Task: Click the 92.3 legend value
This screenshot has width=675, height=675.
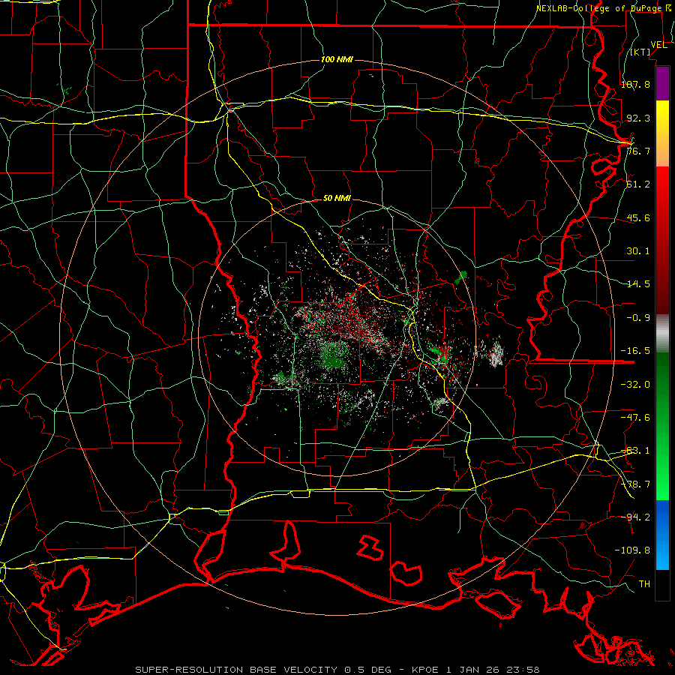Action: pyautogui.click(x=638, y=118)
